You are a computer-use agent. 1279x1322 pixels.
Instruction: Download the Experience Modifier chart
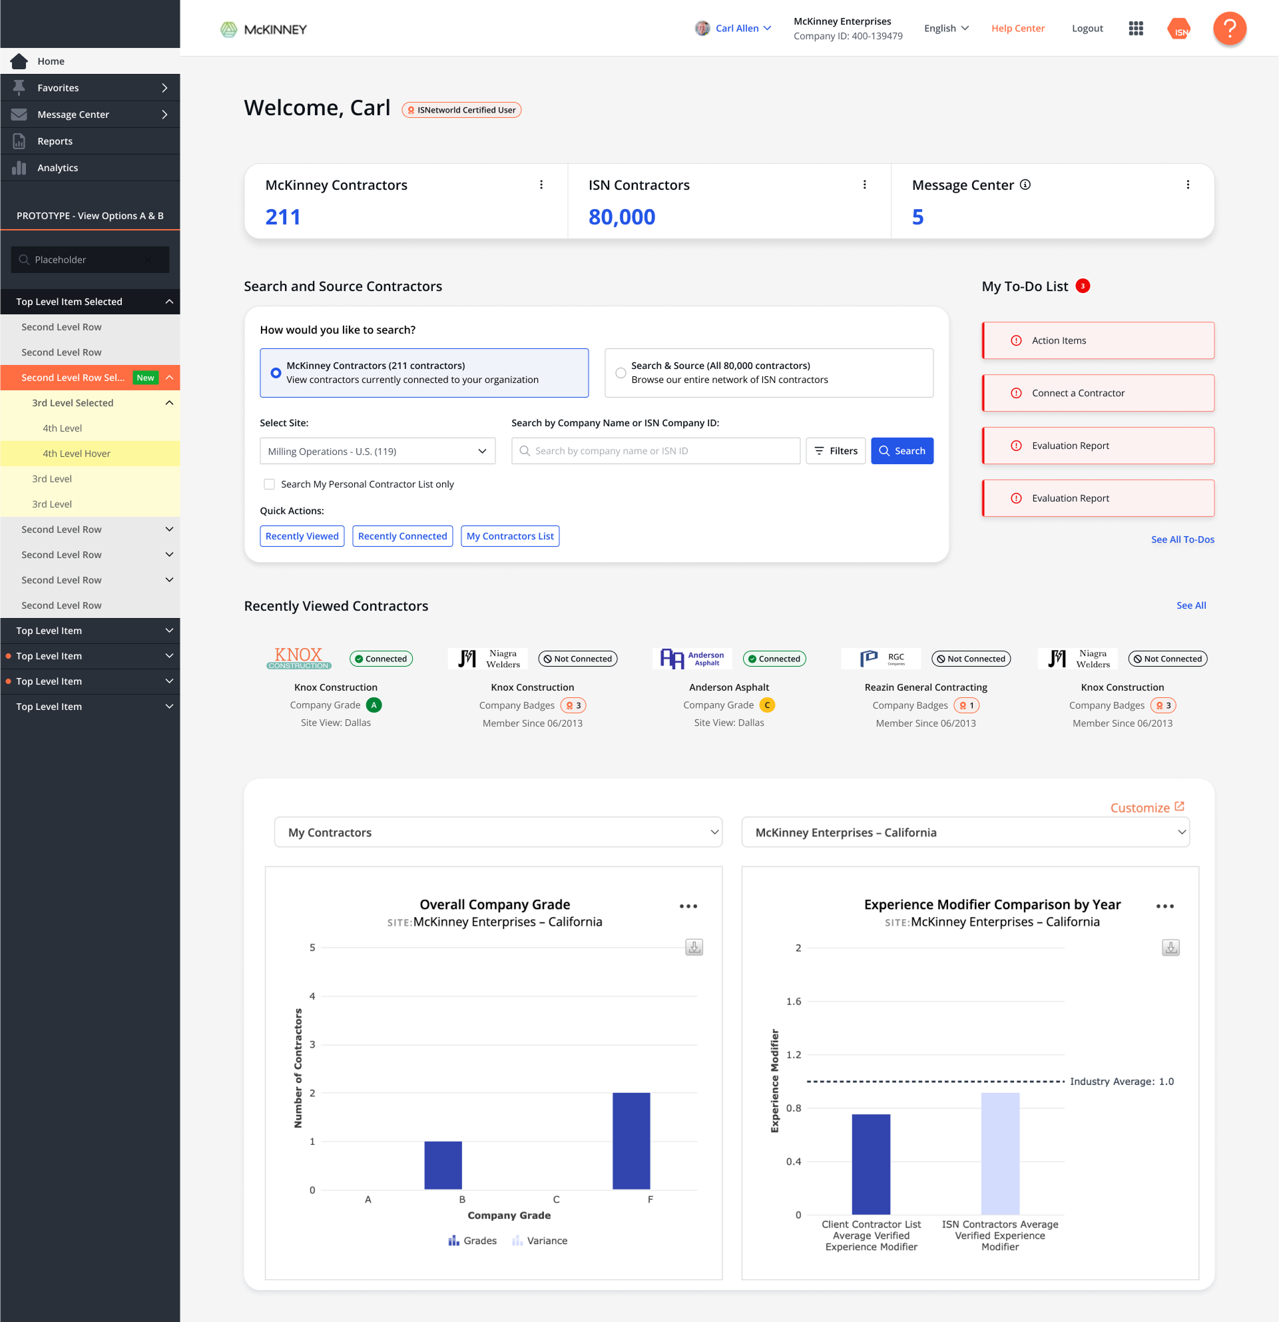click(1171, 947)
